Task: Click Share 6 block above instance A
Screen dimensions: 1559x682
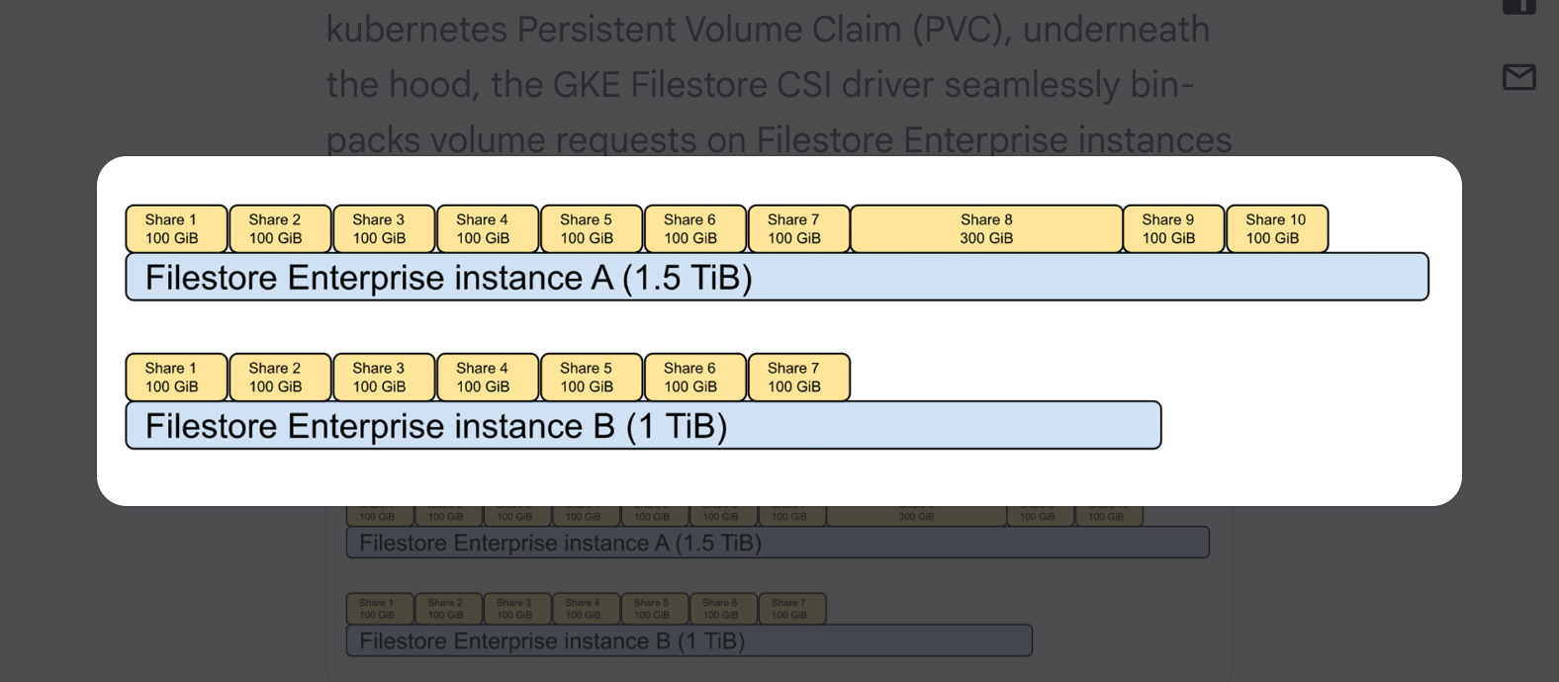Action: [x=694, y=229]
